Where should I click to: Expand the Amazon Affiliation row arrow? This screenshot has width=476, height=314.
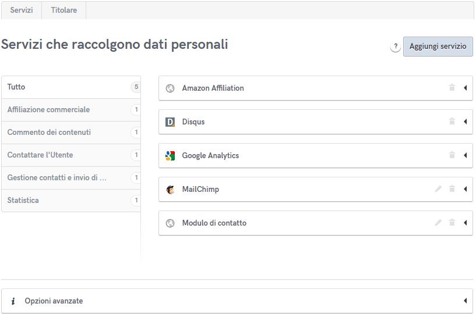pyautogui.click(x=466, y=88)
